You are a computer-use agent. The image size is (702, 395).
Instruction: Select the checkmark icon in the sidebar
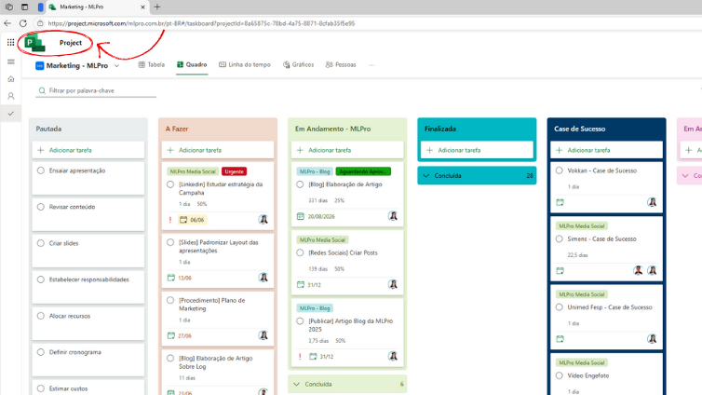pyautogui.click(x=11, y=114)
